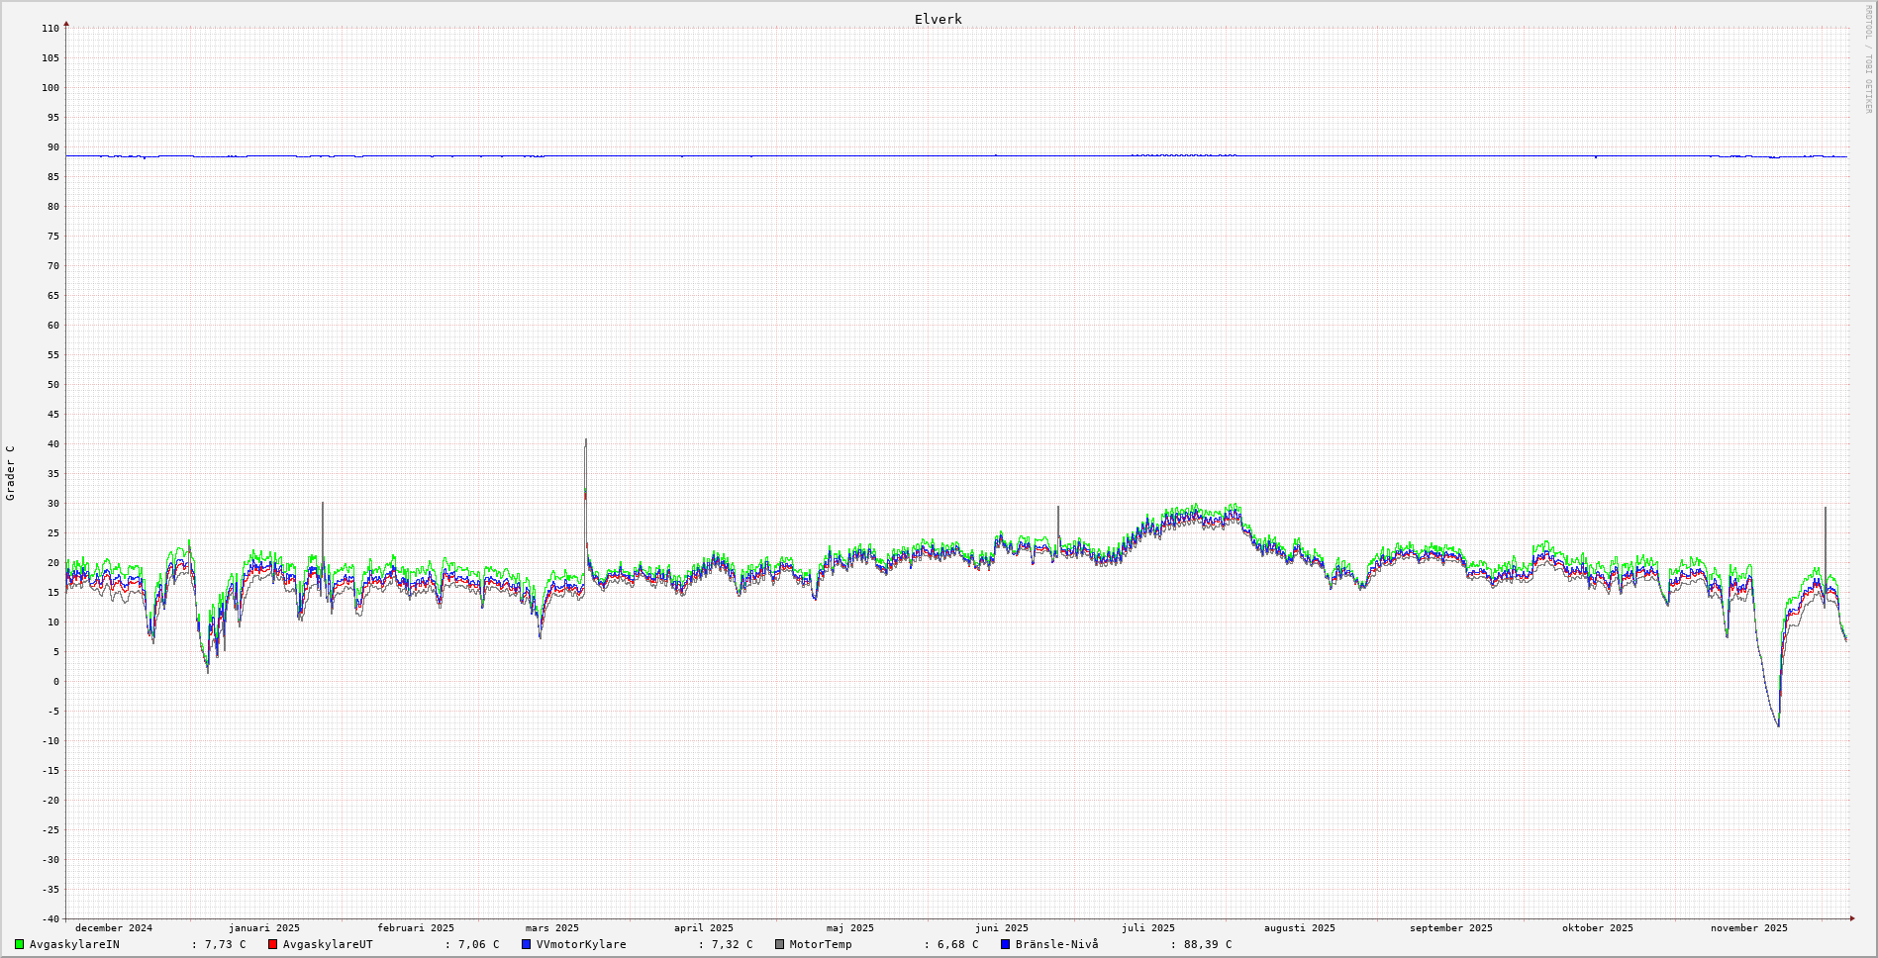This screenshot has height=958, width=1878.
Task: Click the Elverk chart title
Action: click(x=938, y=19)
